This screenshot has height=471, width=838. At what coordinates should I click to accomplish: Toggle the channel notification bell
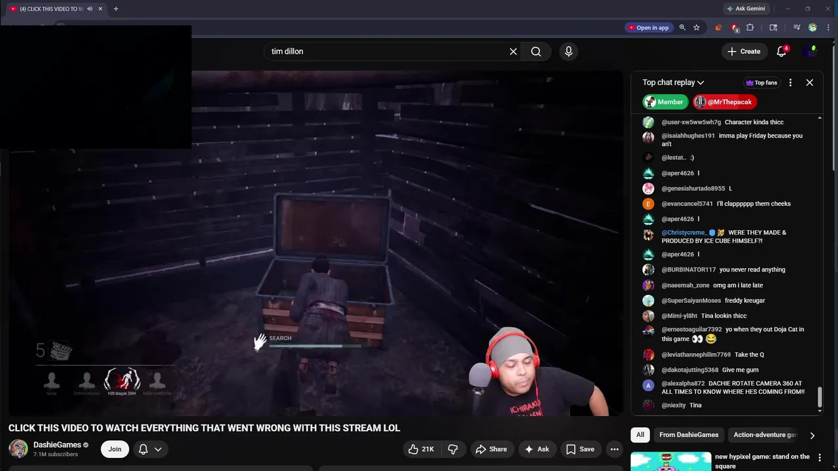pyautogui.click(x=143, y=449)
